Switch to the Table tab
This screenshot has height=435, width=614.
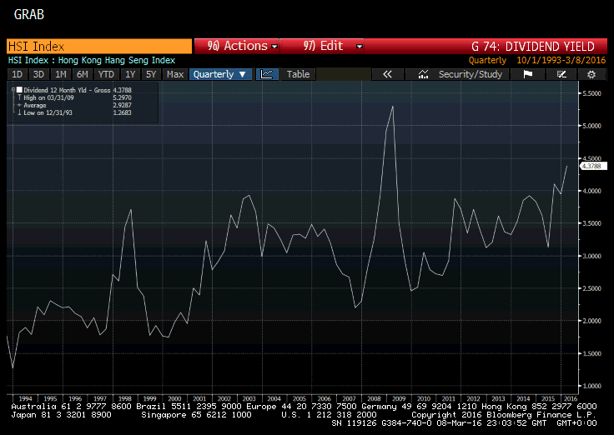click(x=298, y=74)
